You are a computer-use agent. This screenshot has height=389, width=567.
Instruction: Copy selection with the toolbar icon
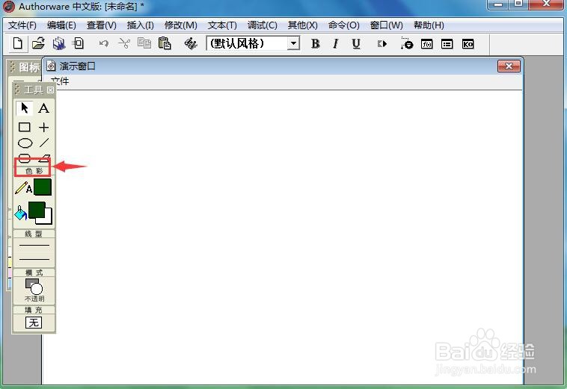click(x=144, y=43)
